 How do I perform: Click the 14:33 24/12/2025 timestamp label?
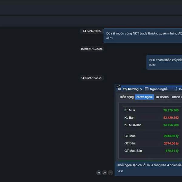(x=92, y=78)
